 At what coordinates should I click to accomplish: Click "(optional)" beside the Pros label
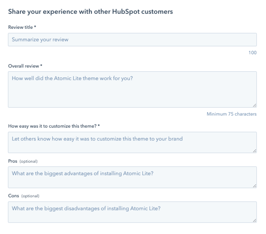(x=28, y=161)
